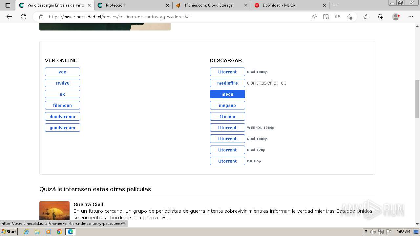View site information via lock icon
This screenshot has height=236, width=420.
pos(41,17)
